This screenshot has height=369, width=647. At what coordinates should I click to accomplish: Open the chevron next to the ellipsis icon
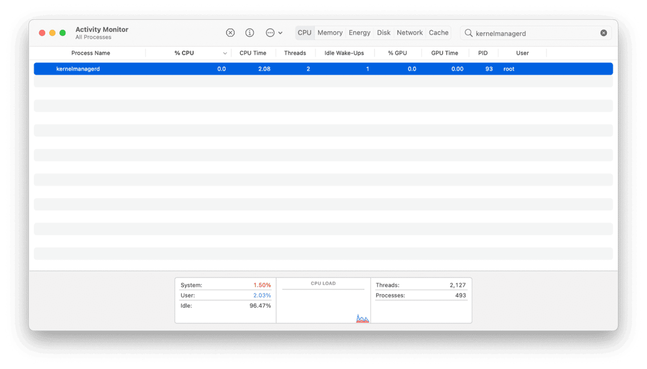tap(281, 32)
